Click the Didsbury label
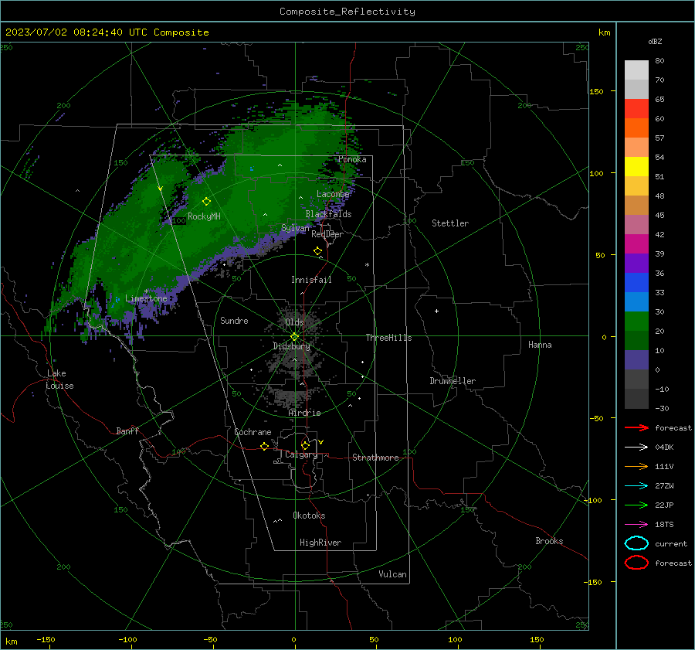This screenshot has height=650, width=695. point(291,346)
